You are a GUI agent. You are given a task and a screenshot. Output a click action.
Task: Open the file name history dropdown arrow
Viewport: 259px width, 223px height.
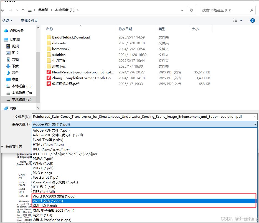click(255, 117)
